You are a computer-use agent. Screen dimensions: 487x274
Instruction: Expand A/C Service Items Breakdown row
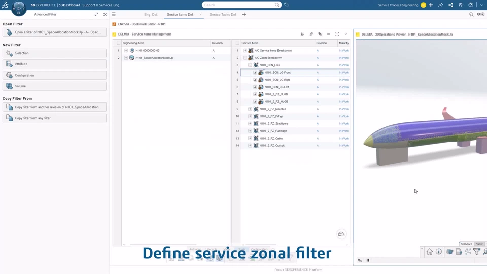[245, 50]
